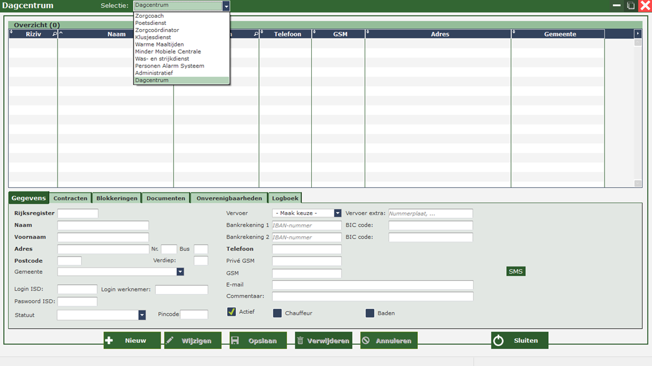Click the restore window icon in title bar
The height and width of the screenshot is (366, 652).
pos(631,5)
